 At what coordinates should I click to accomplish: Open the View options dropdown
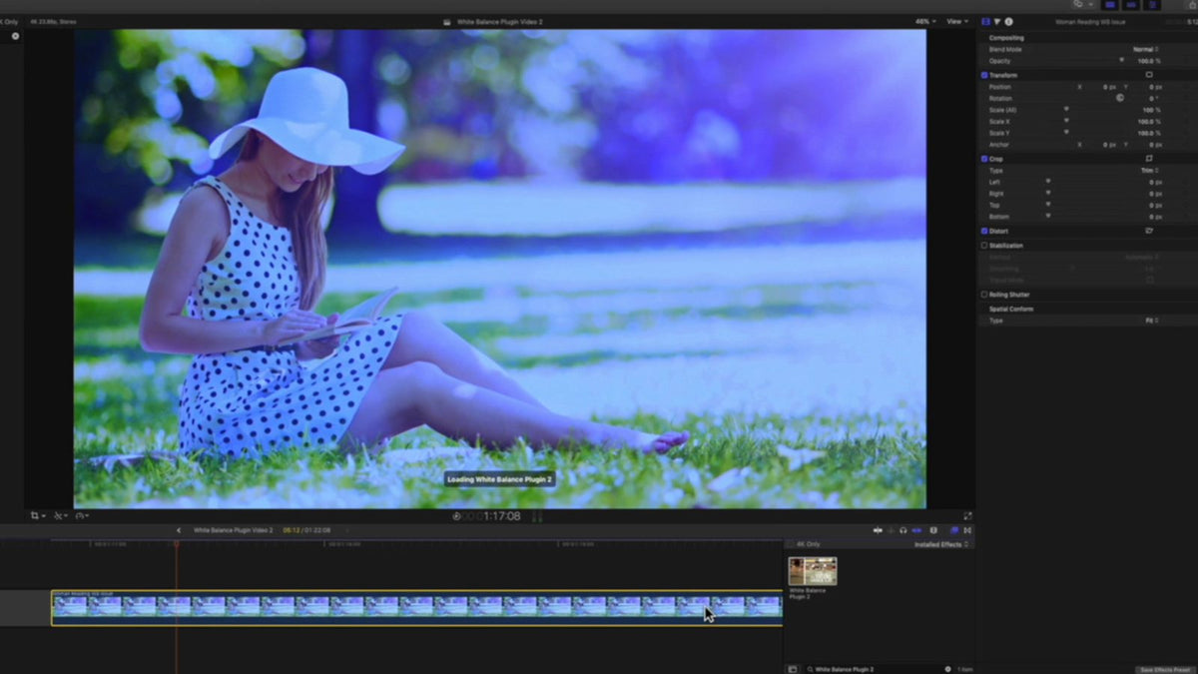[x=956, y=21]
